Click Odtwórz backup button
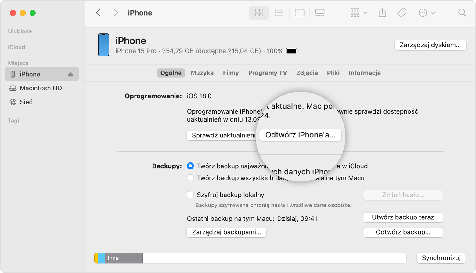The image size is (476, 273). coord(403,232)
